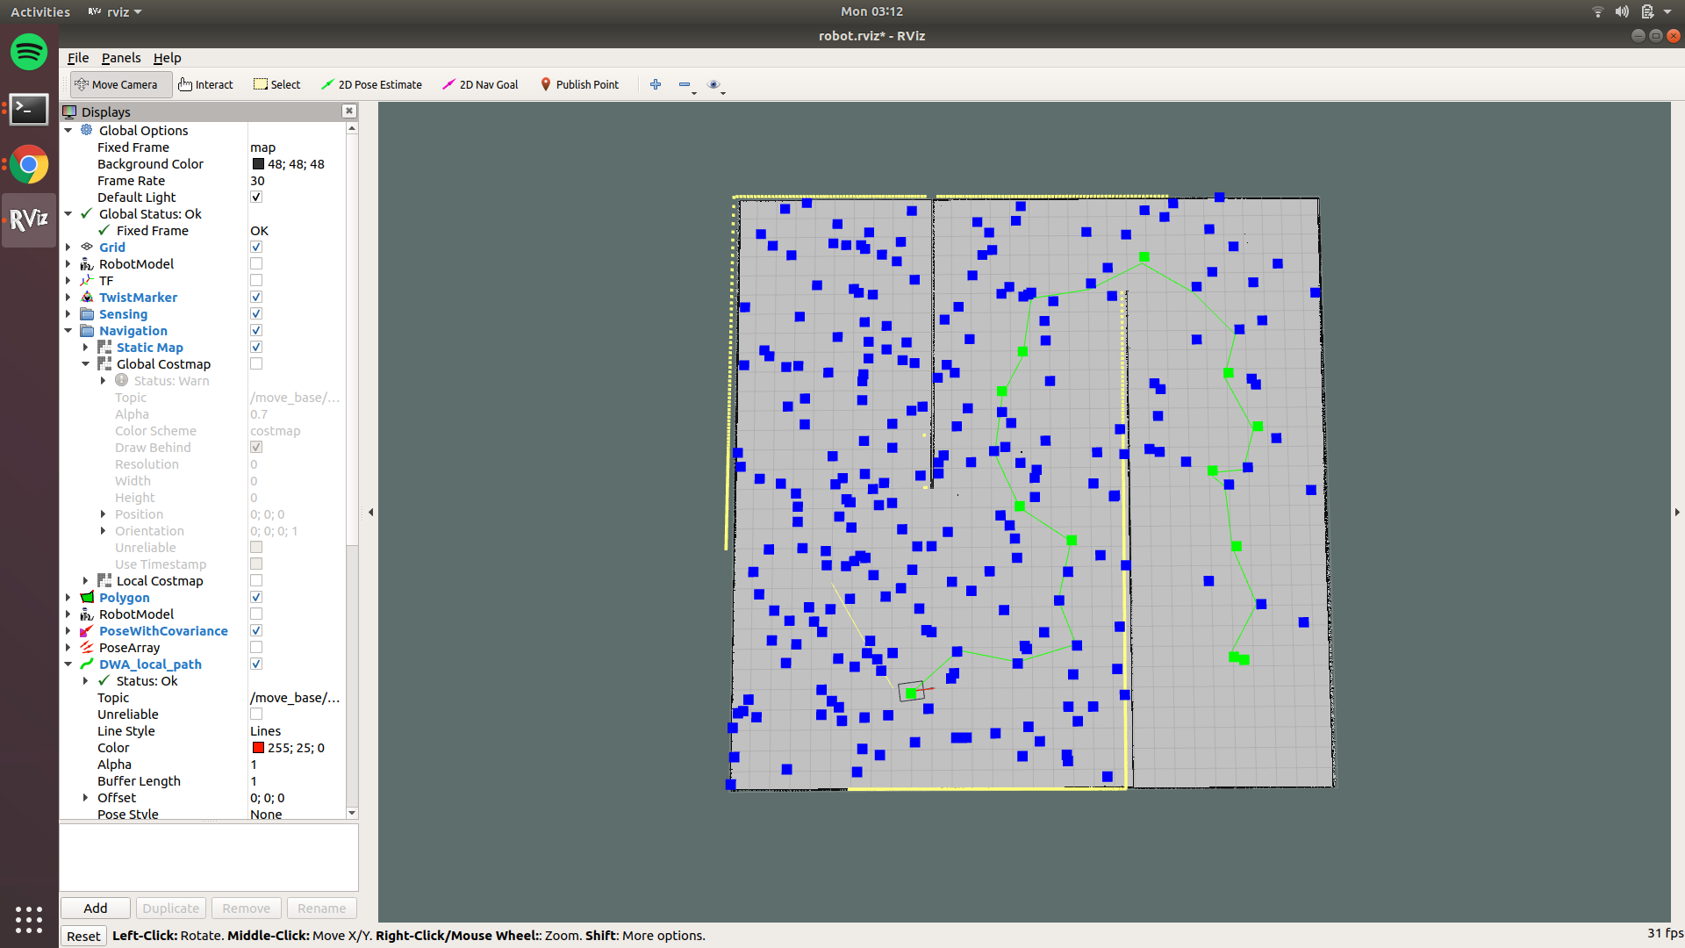The height and width of the screenshot is (948, 1685).
Task: Open the File menu
Action: tap(78, 58)
